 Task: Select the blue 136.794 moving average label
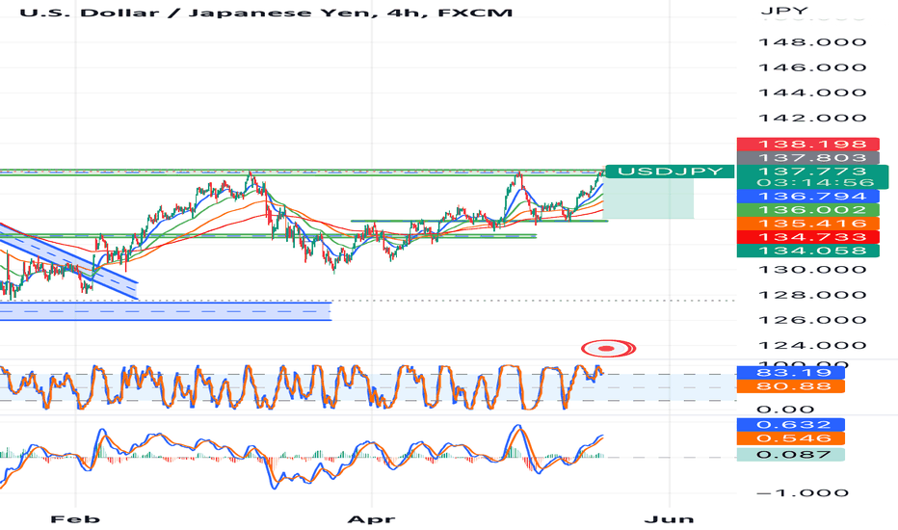tap(807, 196)
